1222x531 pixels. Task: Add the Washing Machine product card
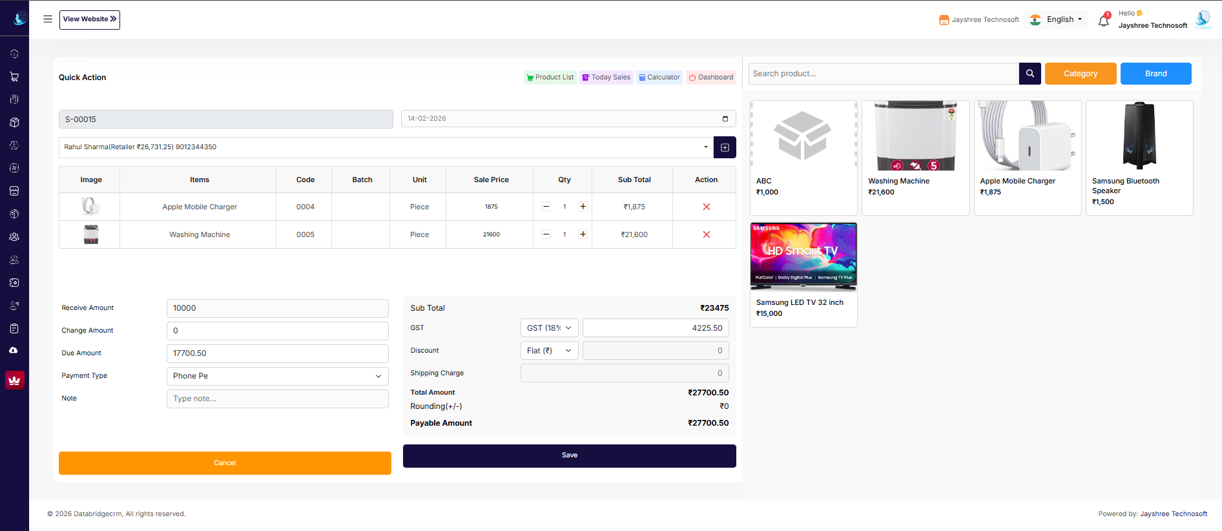tap(916, 158)
